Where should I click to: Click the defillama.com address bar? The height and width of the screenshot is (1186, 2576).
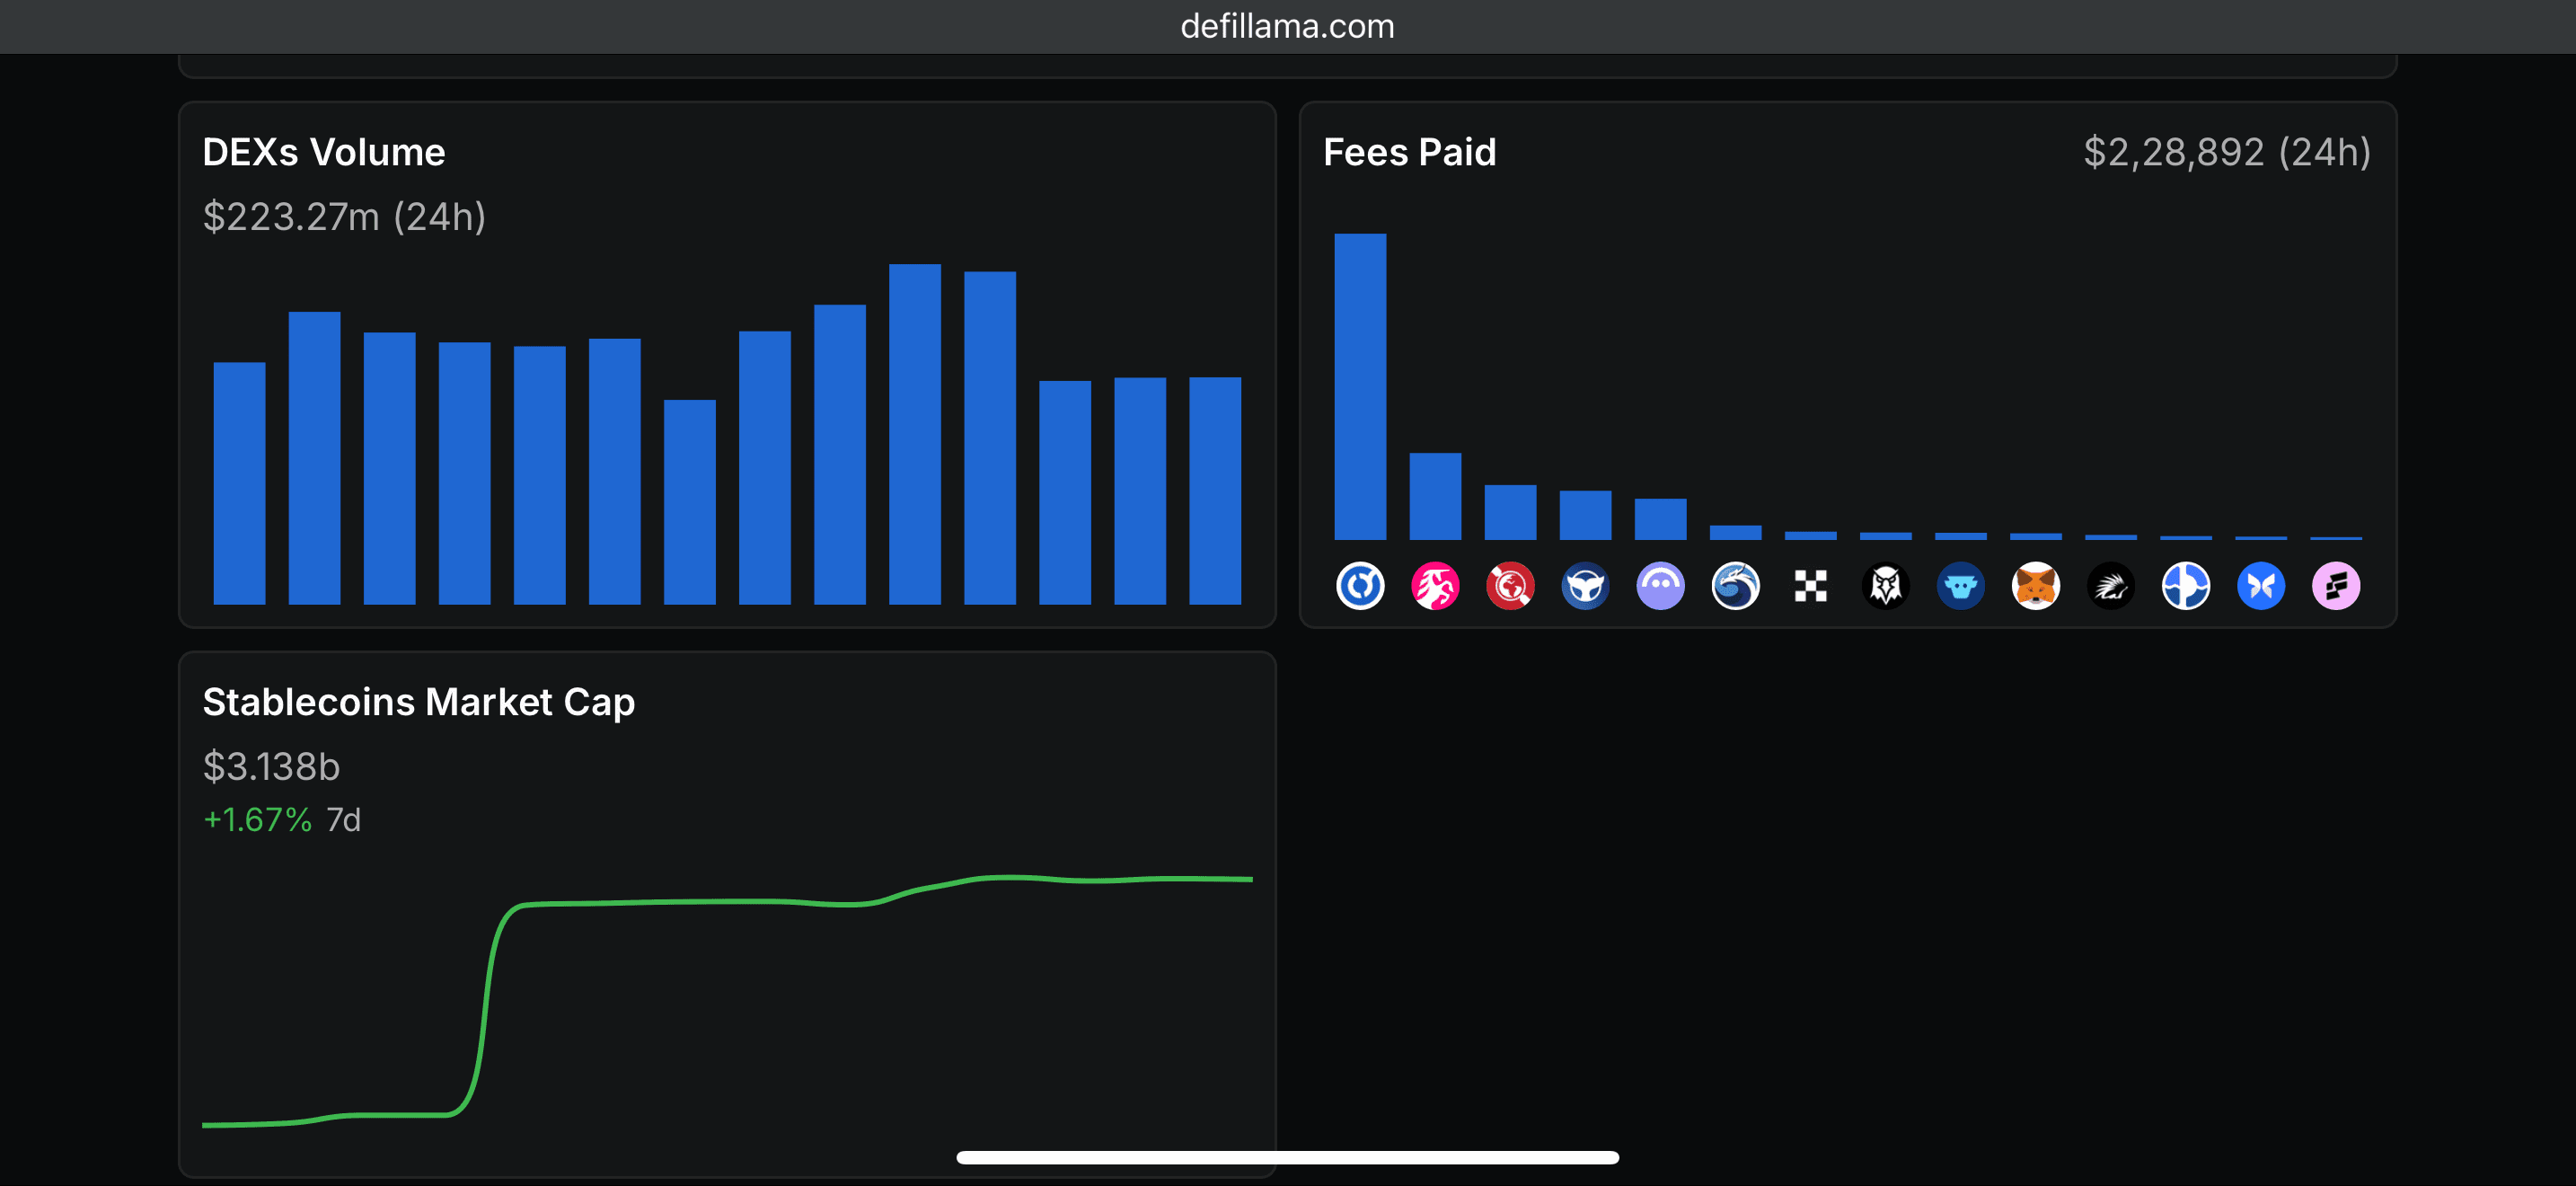coord(1287,26)
